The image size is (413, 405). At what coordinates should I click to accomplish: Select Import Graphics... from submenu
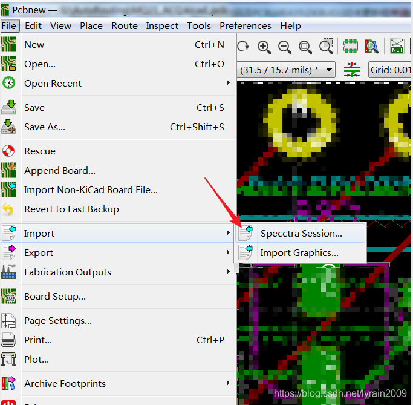(301, 252)
